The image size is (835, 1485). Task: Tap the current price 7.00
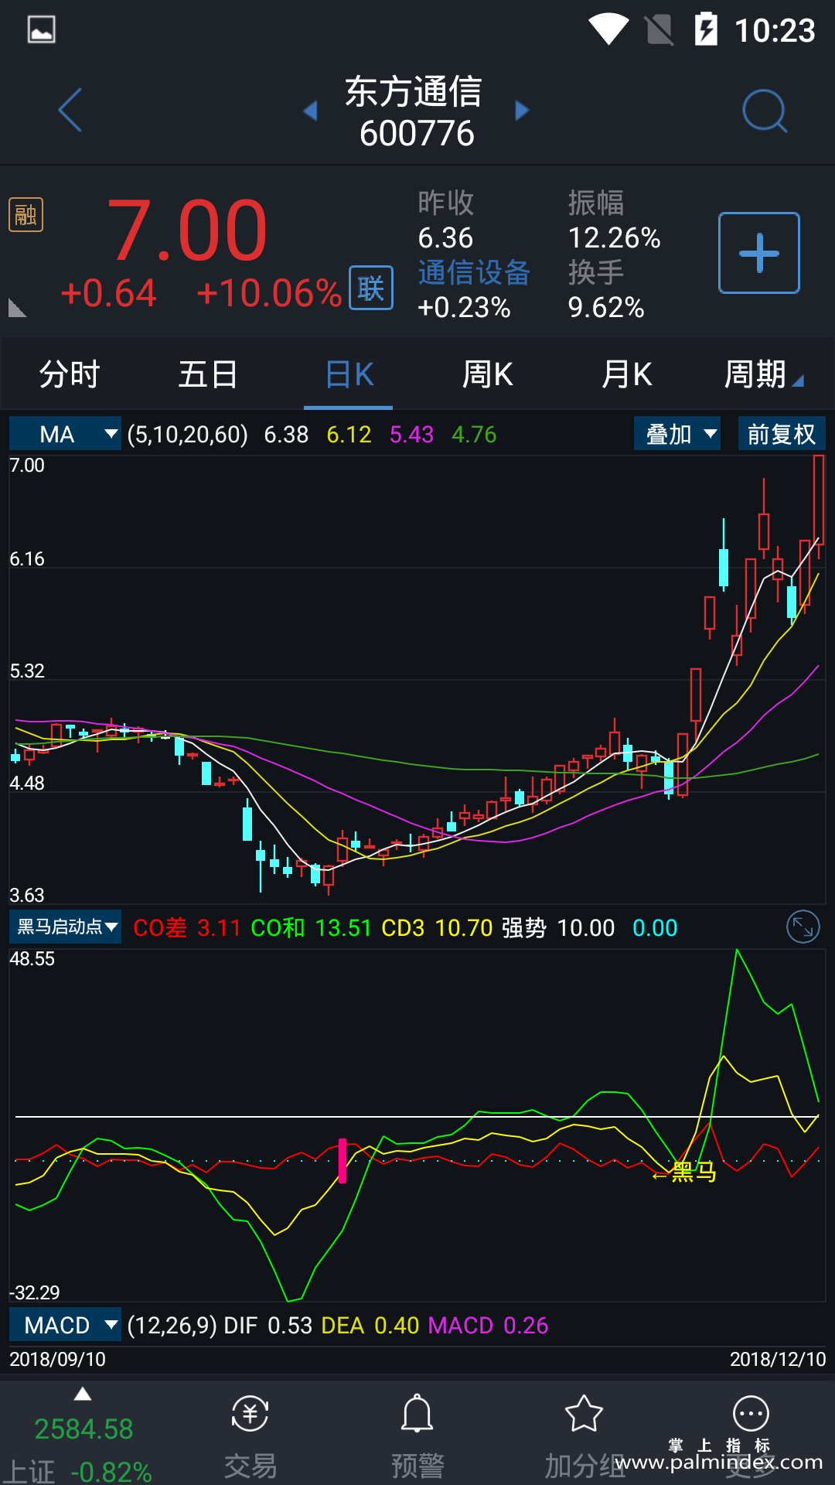tap(187, 230)
